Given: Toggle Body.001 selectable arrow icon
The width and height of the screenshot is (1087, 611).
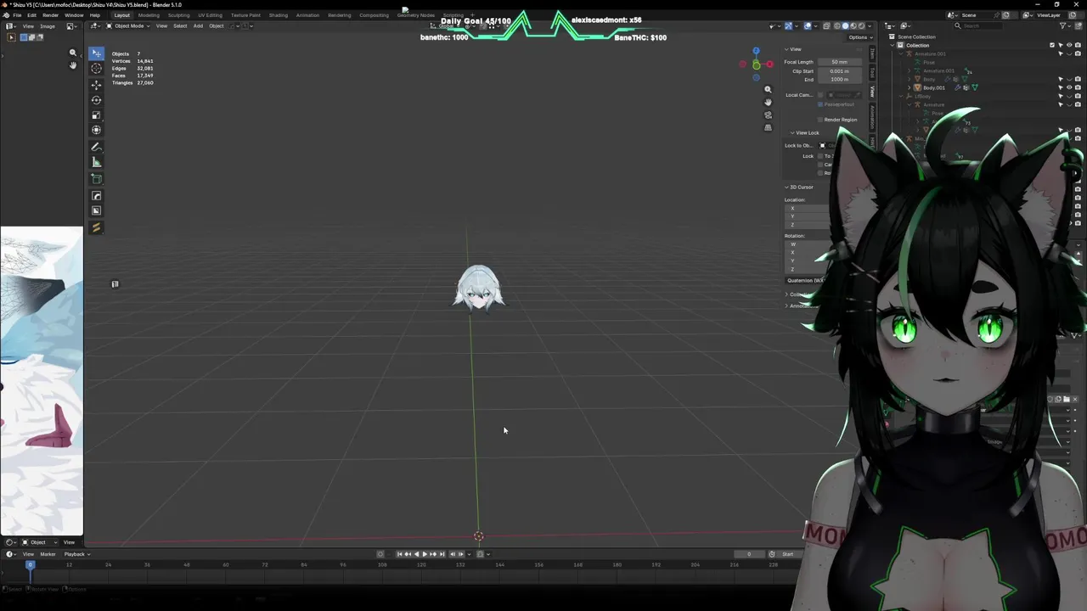Looking at the screenshot, I should pos(1061,87).
